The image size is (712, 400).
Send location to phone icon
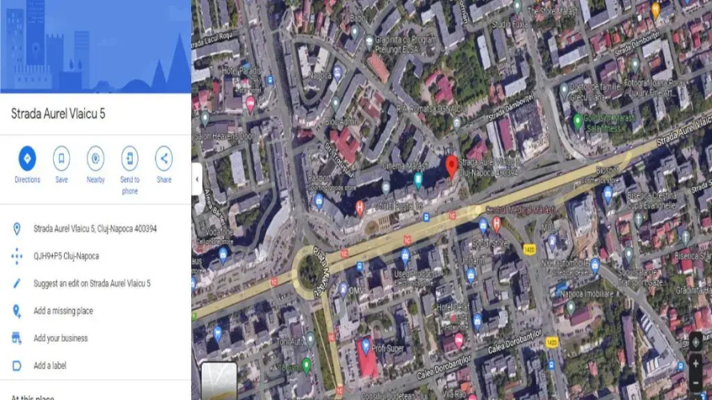coord(130,158)
